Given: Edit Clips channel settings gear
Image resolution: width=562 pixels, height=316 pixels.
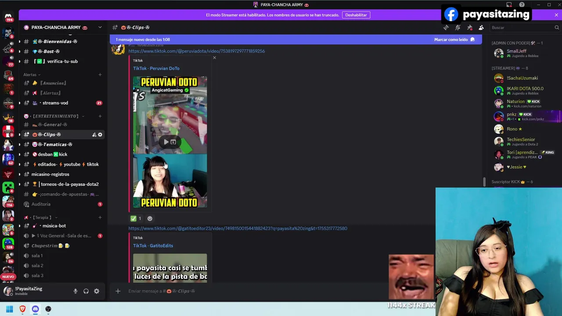Looking at the screenshot, I should click(100, 135).
